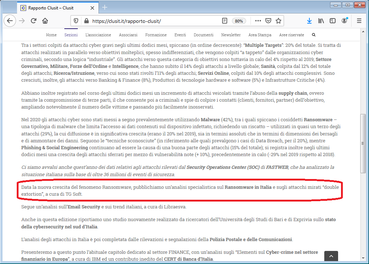Image resolution: width=369 pixels, height=264 pixels.
Task: Bookmark this page with the star
Action: 278,21
